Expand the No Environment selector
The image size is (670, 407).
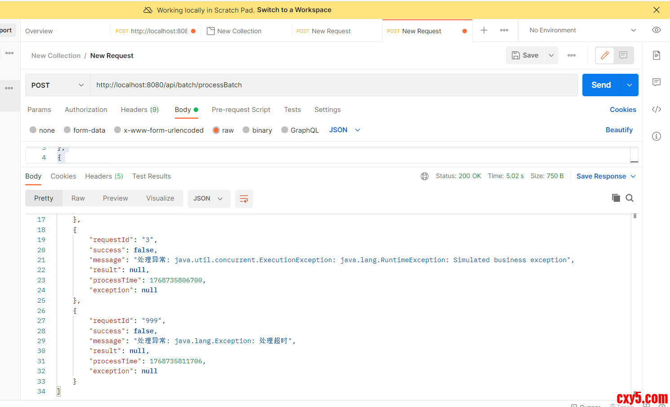[583, 31]
